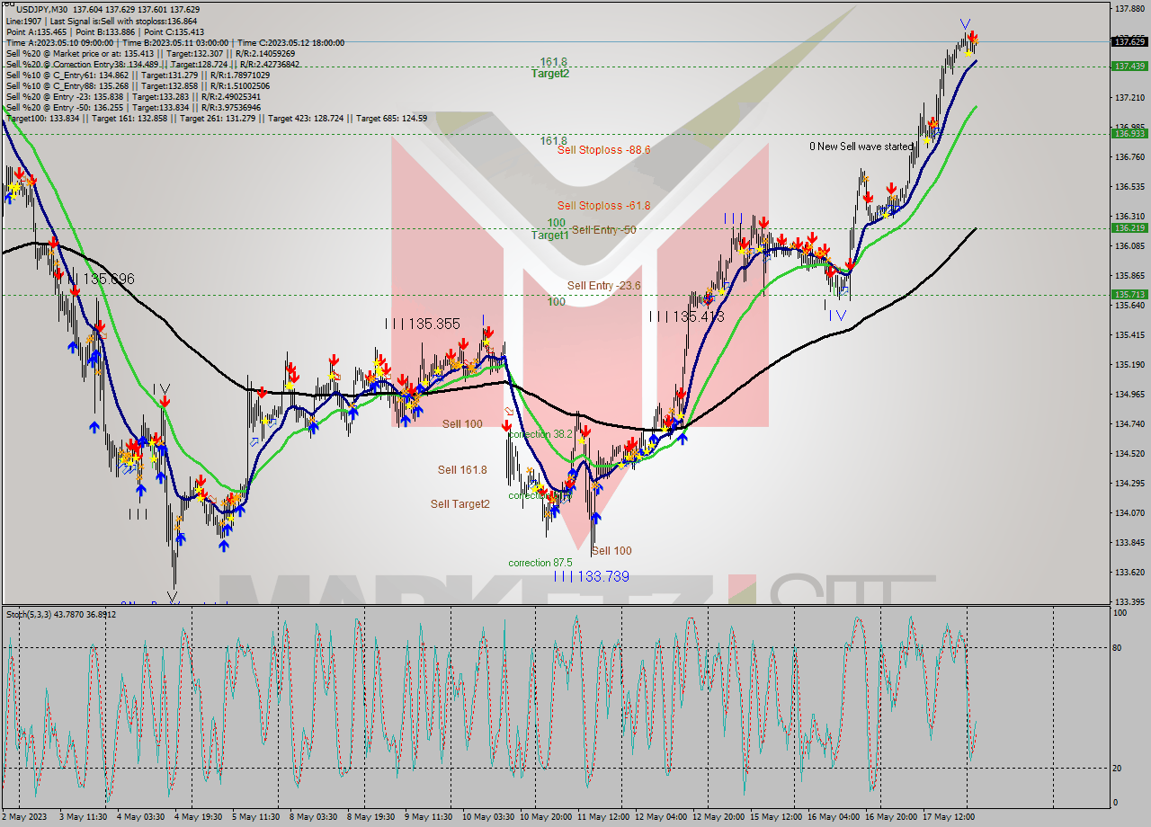Click the '2 May 2023' date label
Screen dimensions: 1151x827
(26, 816)
